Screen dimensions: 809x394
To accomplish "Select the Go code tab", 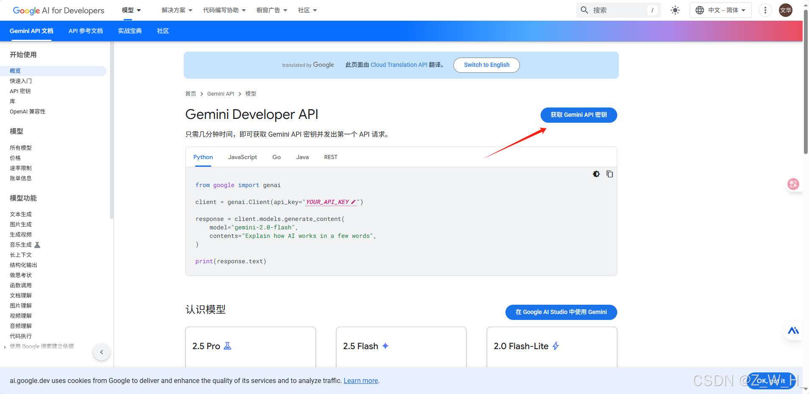I will [276, 157].
